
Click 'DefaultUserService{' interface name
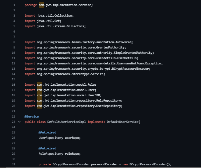(x=123, y=122)
